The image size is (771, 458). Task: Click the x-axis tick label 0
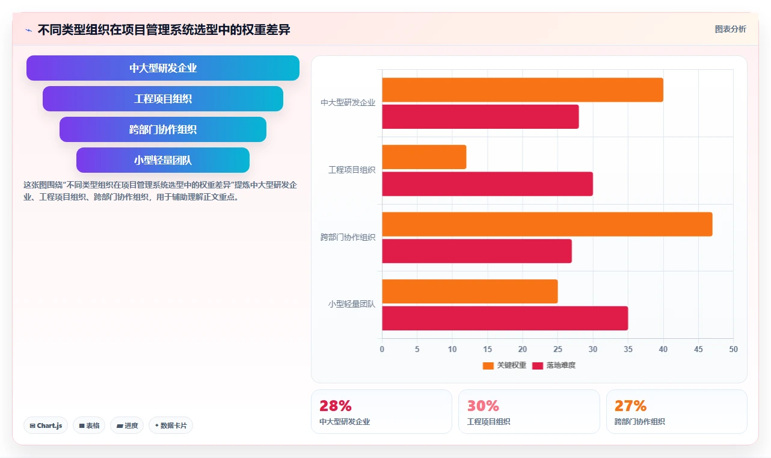pyautogui.click(x=382, y=350)
